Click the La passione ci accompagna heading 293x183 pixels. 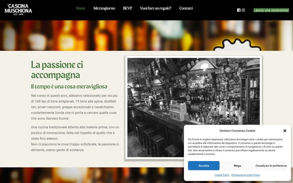pyautogui.click(x=57, y=70)
